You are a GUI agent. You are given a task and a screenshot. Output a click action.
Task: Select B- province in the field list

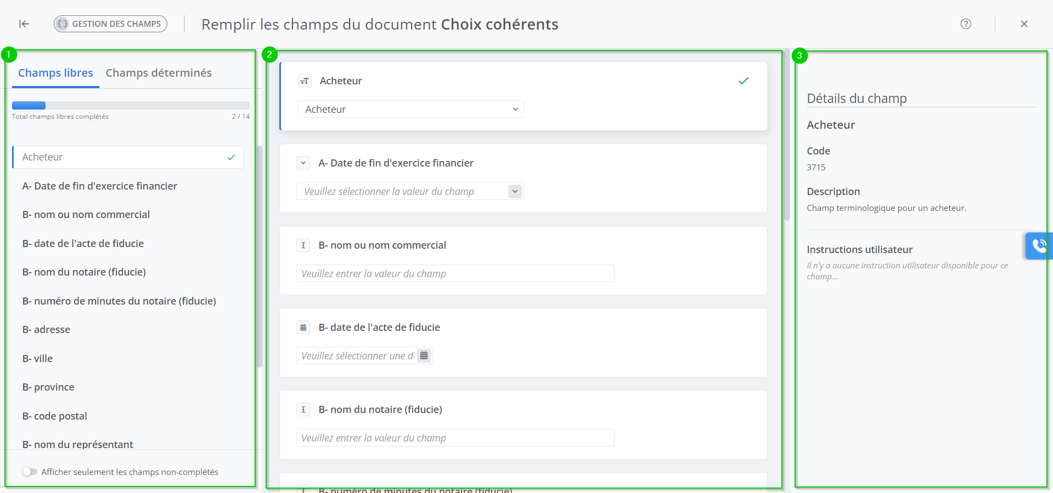(x=48, y=387)
